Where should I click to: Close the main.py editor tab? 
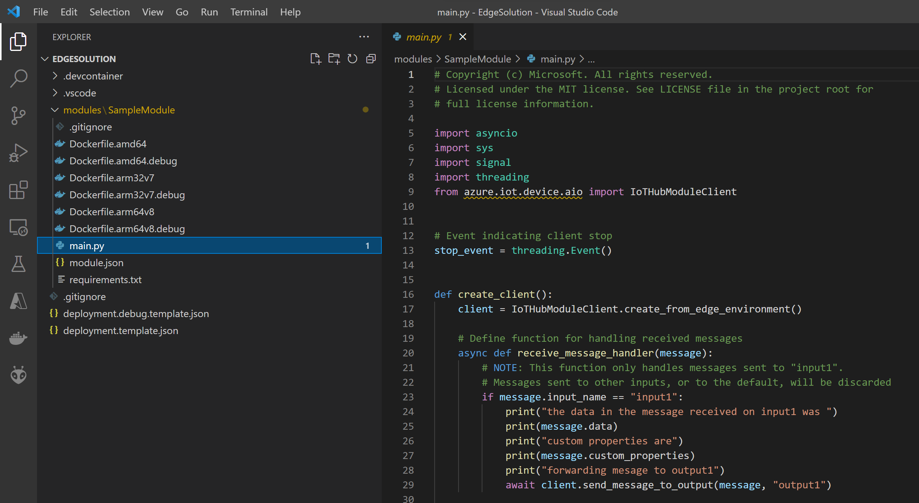pyautogui.click(x=463, y=37)
